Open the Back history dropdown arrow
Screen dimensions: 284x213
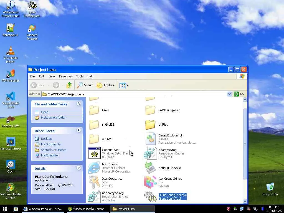[49, 85]
